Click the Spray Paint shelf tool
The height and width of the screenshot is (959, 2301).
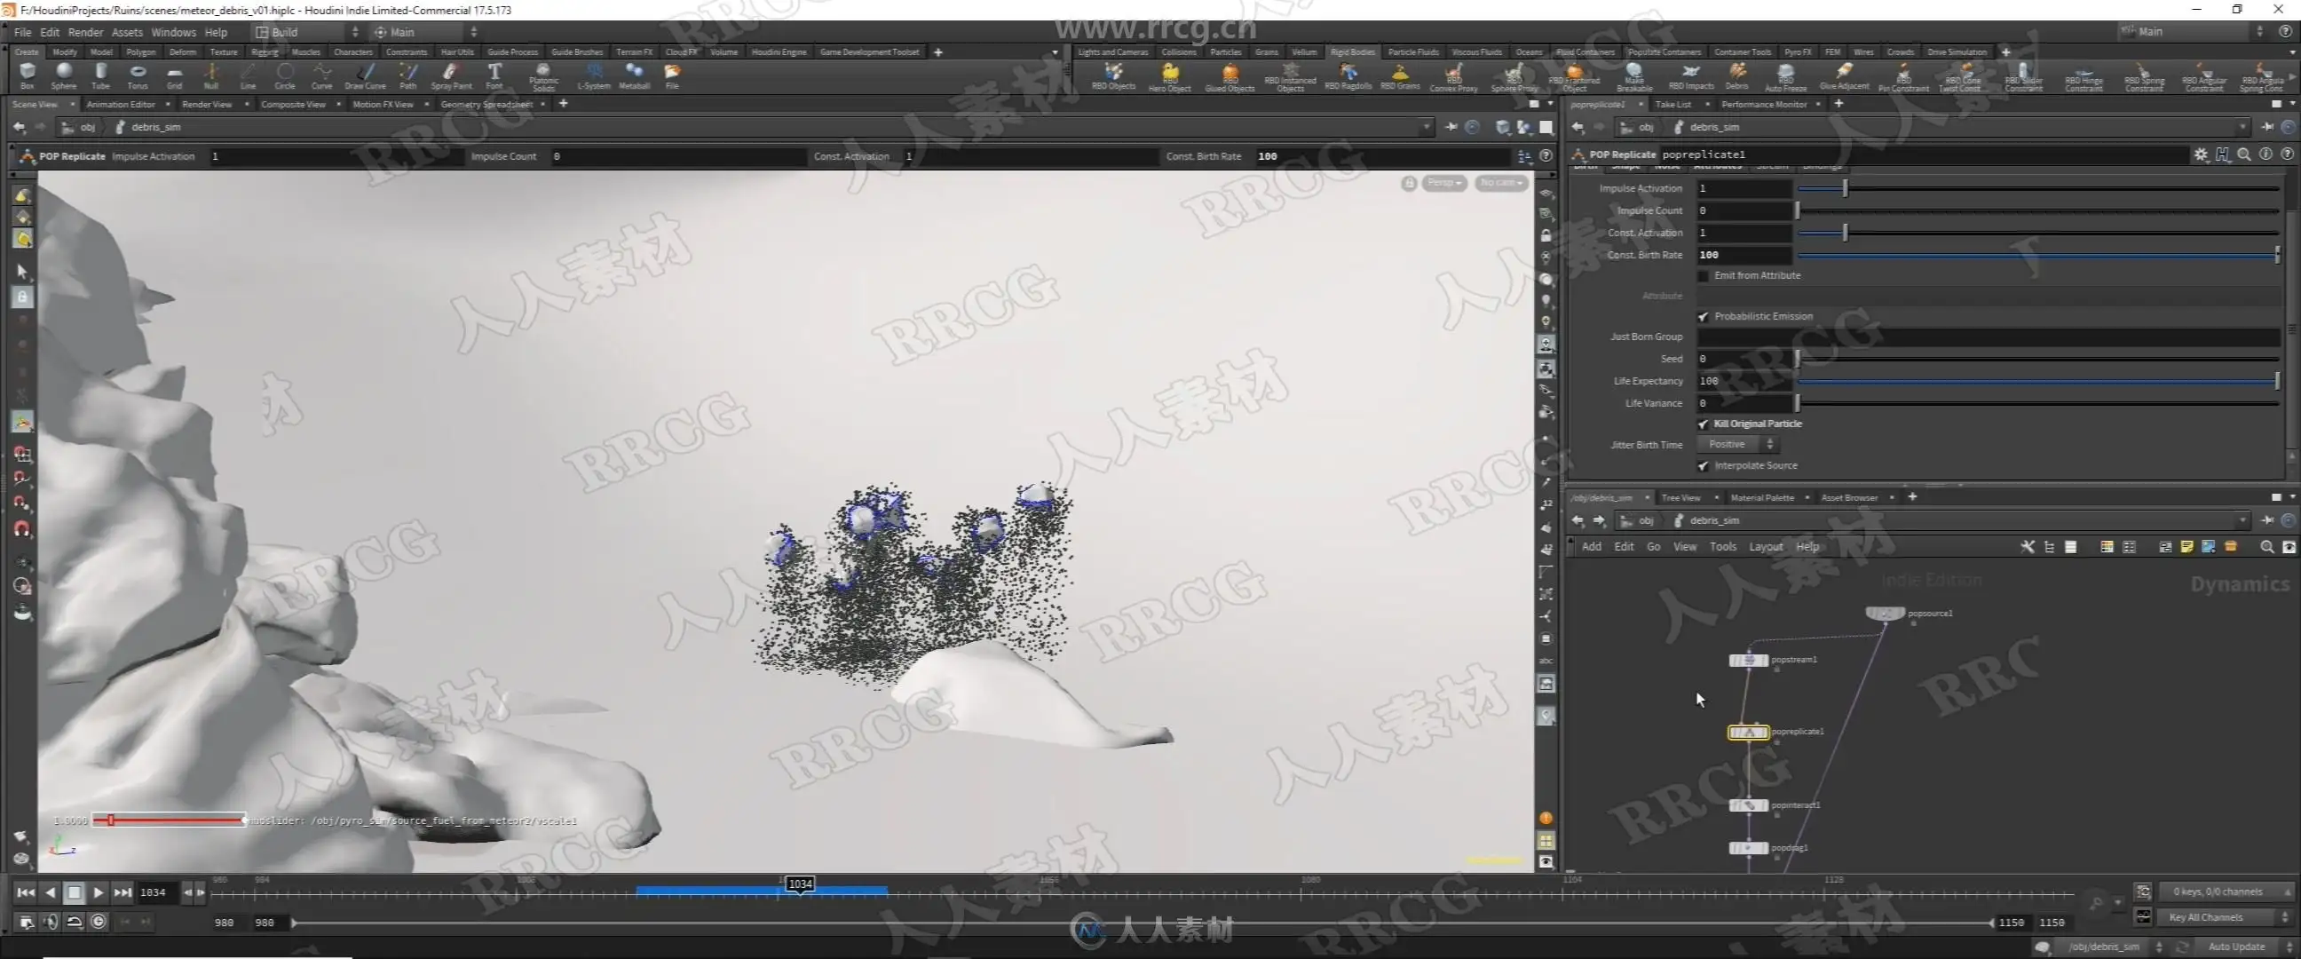450,75
